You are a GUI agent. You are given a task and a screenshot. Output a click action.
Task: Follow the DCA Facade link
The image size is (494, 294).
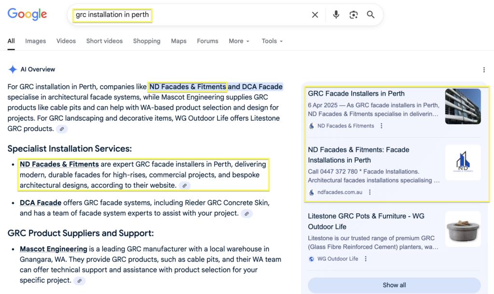coord(41,203)
